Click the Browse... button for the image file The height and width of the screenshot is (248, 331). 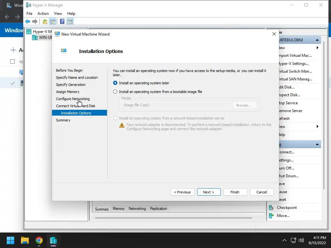point(244,105)
